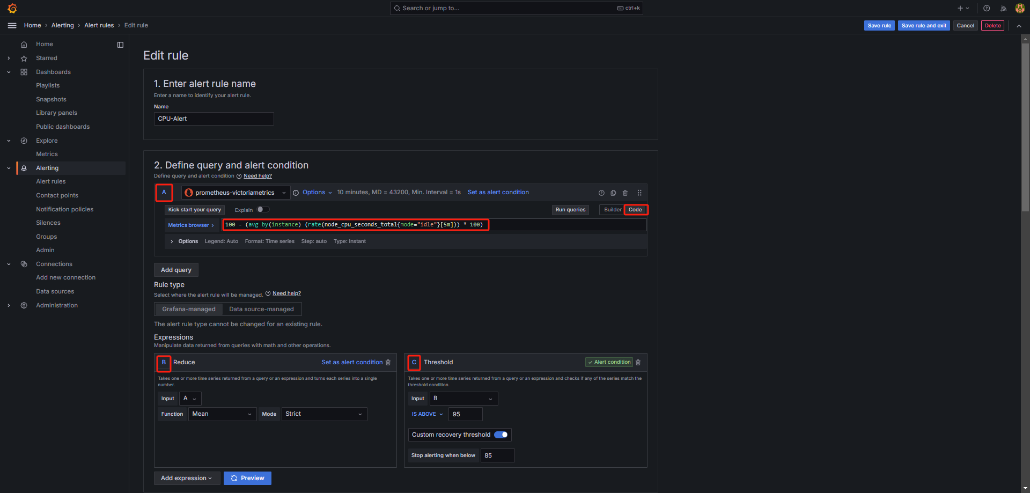
Task: Switch query editor to Builder mode
Action: click(x=612, y=210)
